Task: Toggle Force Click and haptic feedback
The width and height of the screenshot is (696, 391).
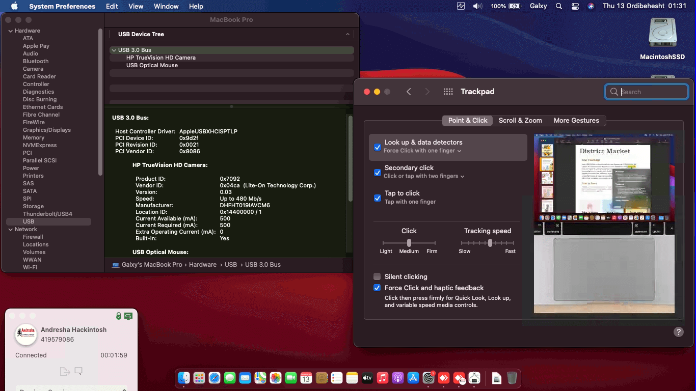Action: 377,288
